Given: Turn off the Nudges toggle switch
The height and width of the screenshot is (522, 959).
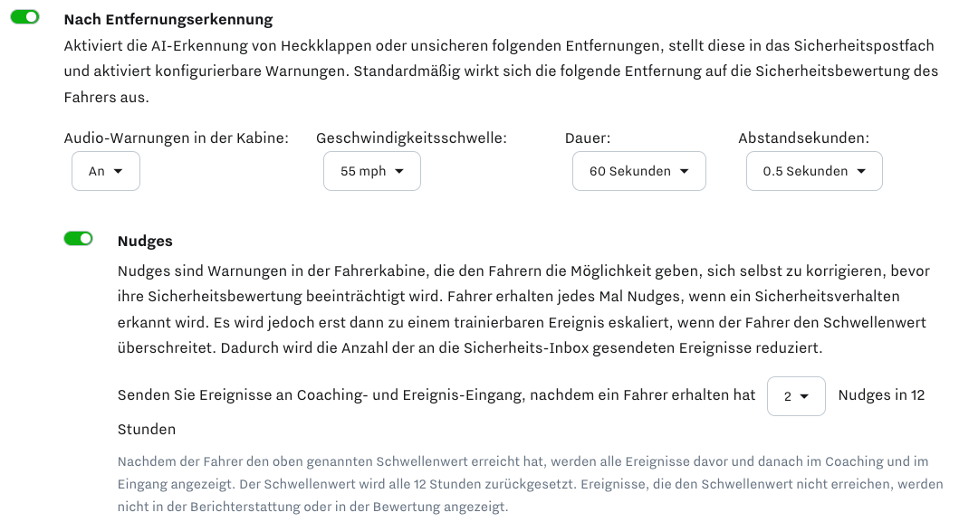Looking at the screenshot, I should click(78, 239).
